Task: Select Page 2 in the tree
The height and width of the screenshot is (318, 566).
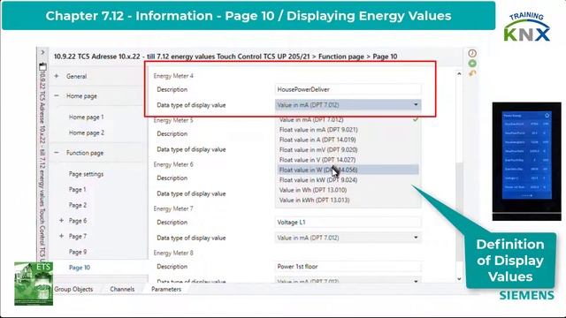Action: [78, 205]
